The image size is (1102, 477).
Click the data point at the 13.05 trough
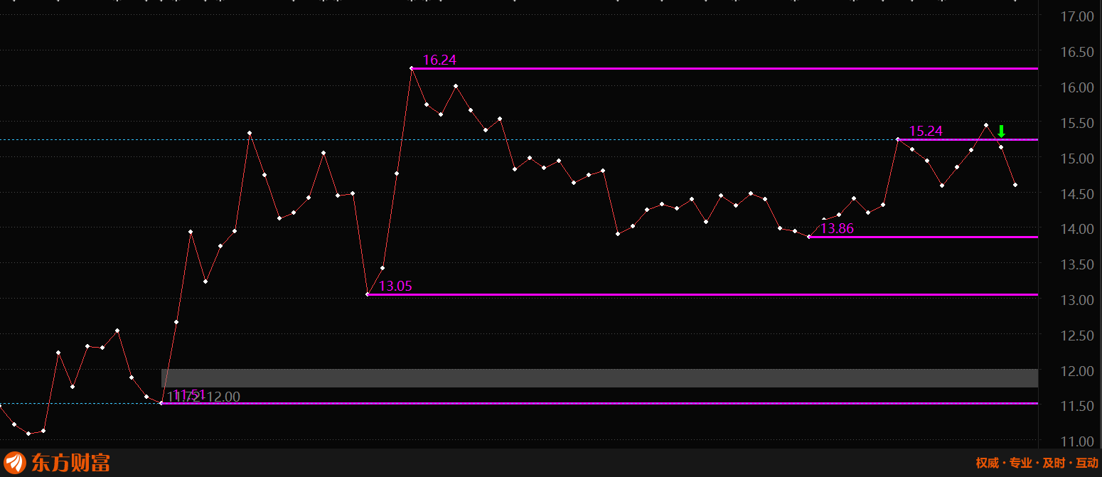[367, 294]
